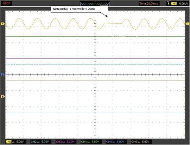Select the magenta CH3 channel label

[59, 142]
